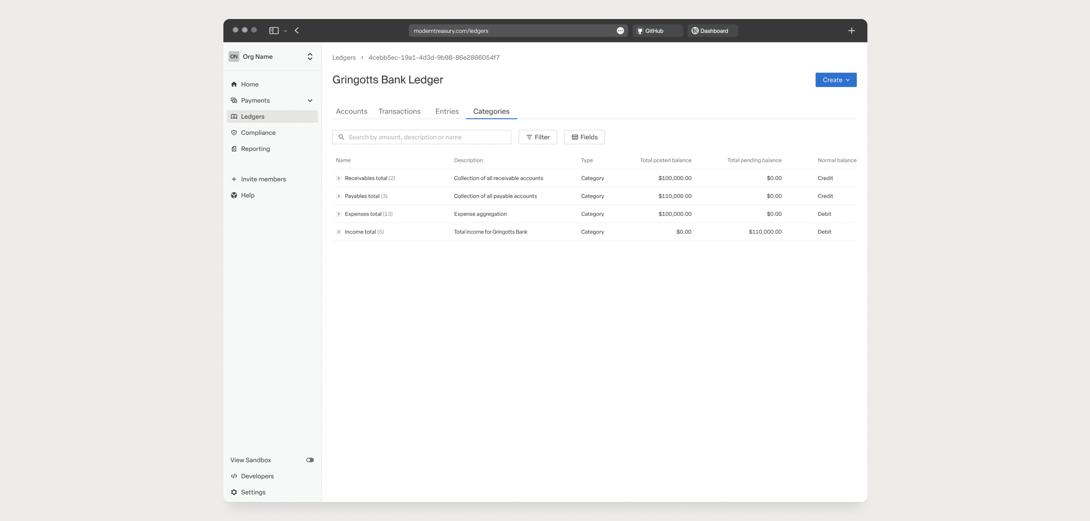1090x521 pixels.
Task: Expand the Receivables total row
Action: (x=339, y=178)
